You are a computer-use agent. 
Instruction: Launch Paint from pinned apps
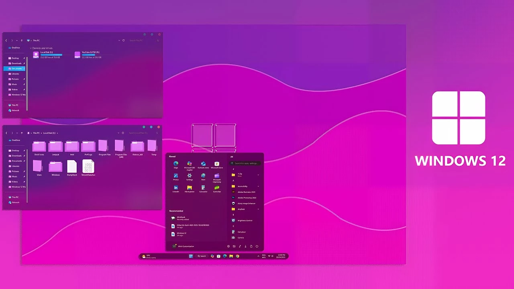(x=203, y=177)
